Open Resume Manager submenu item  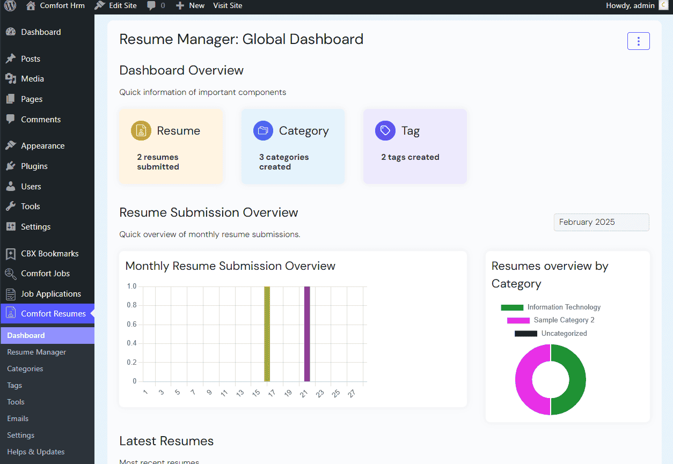[36, 352]
